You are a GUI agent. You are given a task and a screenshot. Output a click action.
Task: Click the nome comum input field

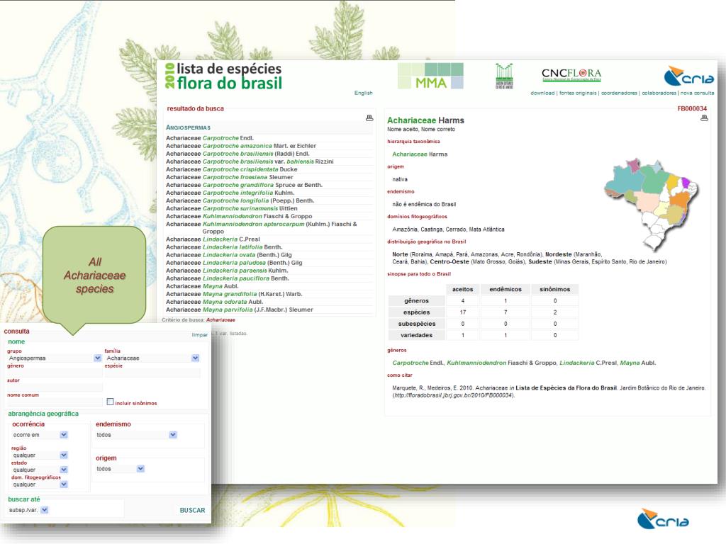click(55, 402)
